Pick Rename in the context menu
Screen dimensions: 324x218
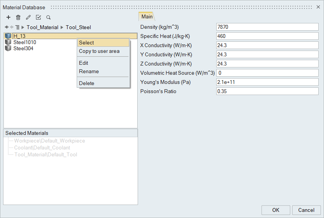click(89, 71)
